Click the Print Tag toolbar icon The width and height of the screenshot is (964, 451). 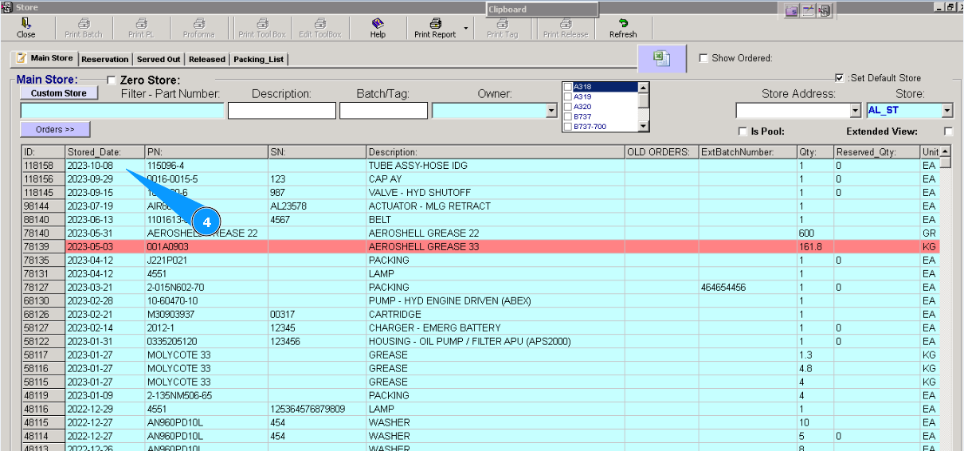click(x=502, y=28)
